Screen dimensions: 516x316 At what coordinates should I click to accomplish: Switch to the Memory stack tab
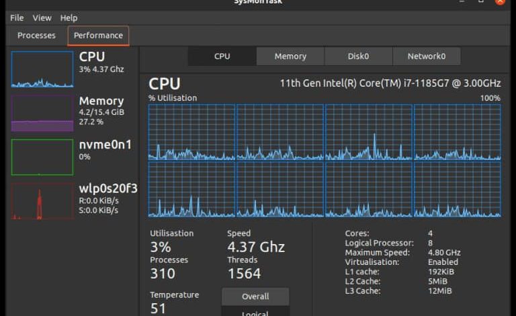(x=290, y=56)
